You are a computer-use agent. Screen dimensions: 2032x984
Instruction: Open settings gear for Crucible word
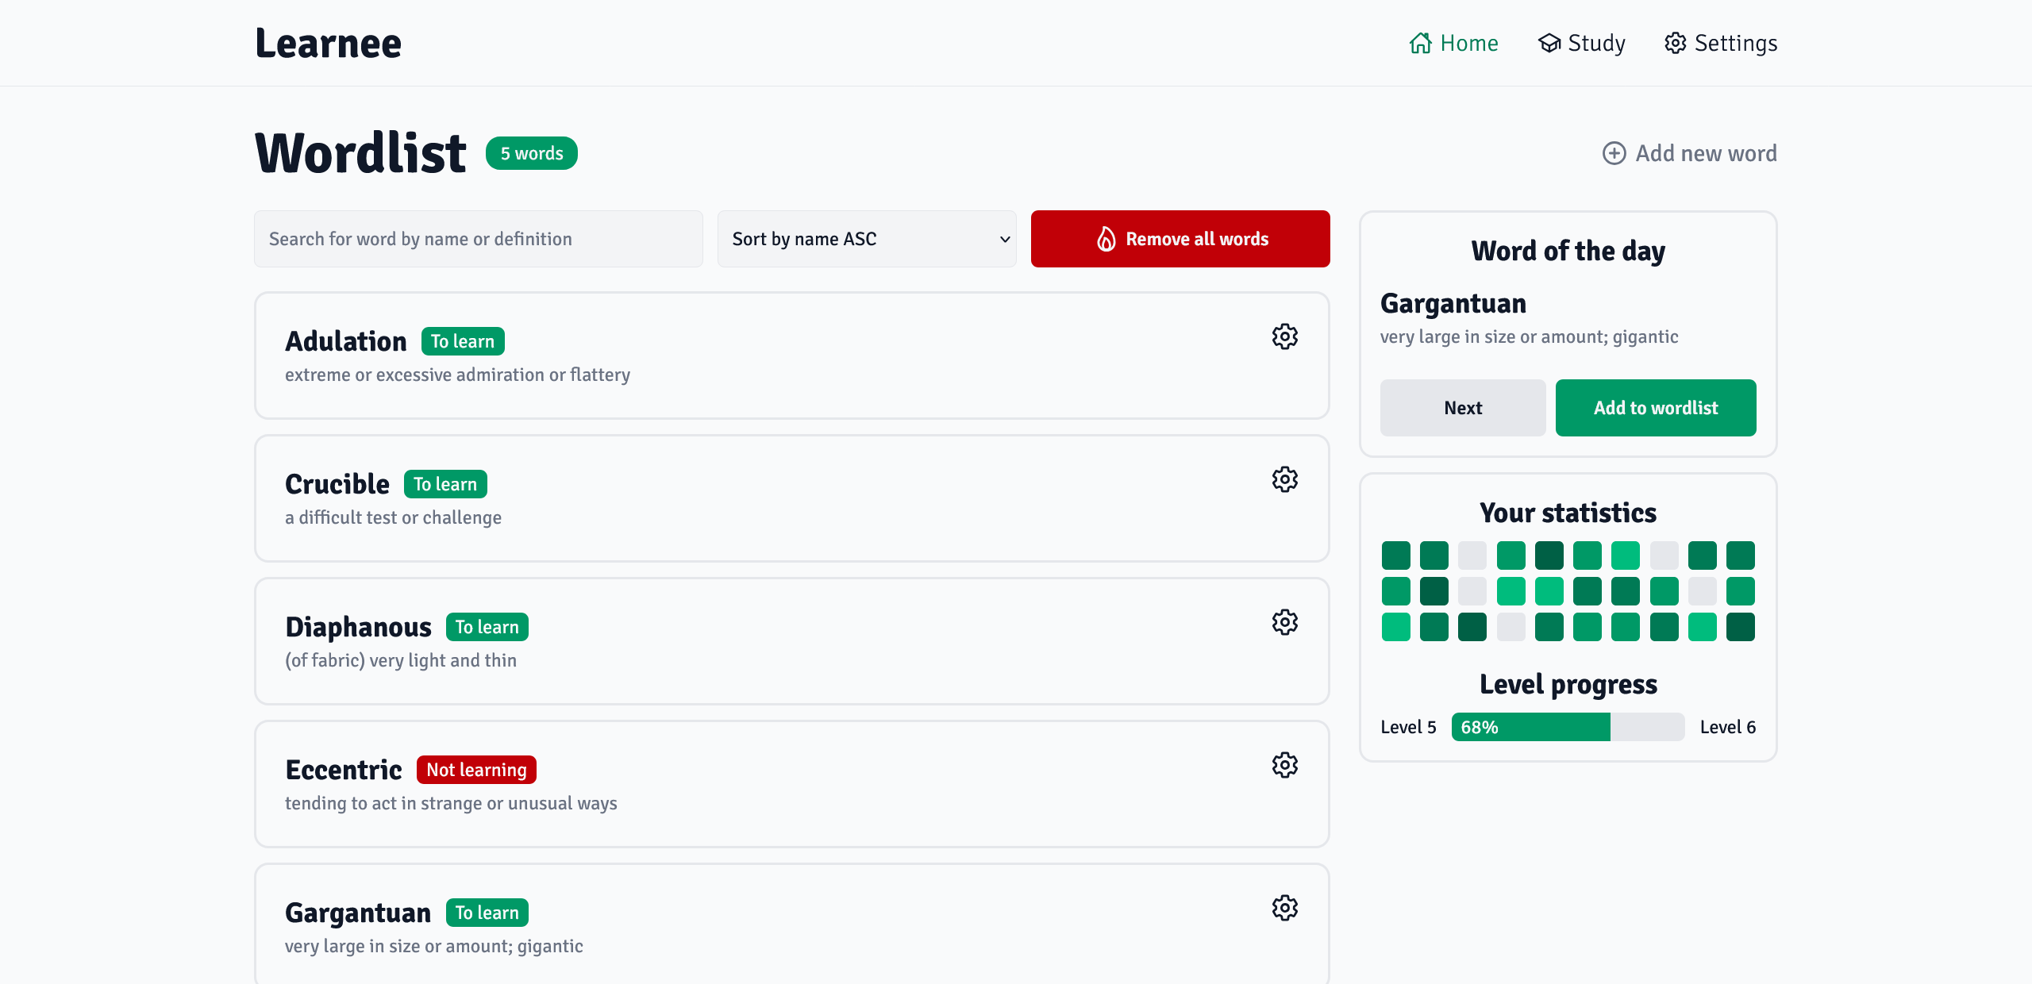coord(1284,479)
